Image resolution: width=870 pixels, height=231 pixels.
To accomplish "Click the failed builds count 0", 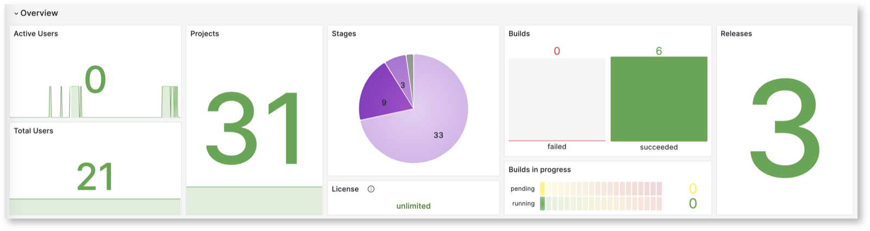I will click(557, 51).
